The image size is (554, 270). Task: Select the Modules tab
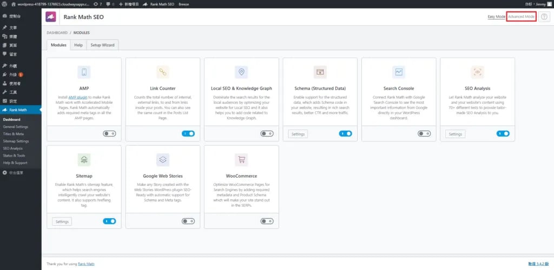(x=58, y=45)
